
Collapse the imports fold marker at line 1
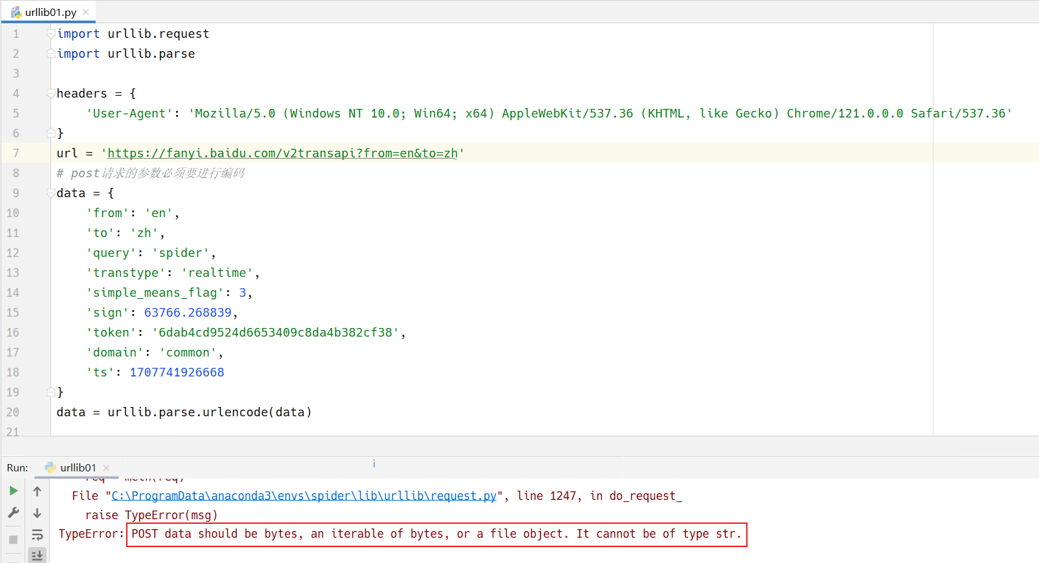click(50, 33)
